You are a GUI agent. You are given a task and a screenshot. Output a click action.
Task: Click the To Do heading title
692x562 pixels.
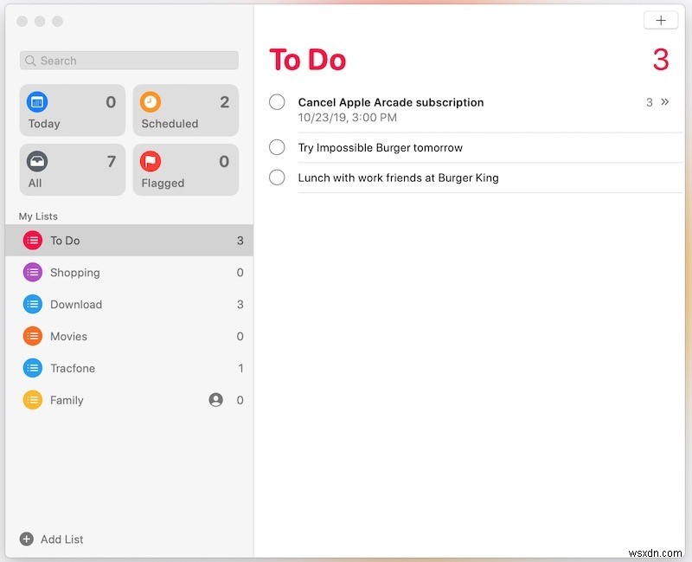pos(308,60)
